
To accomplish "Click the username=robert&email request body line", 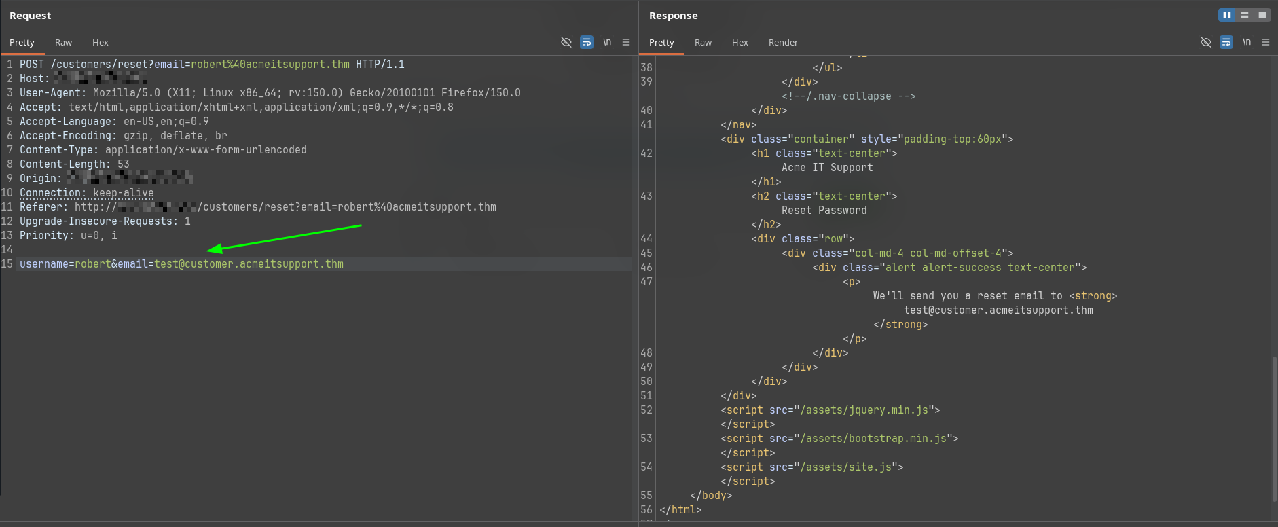I will point(181,264).
